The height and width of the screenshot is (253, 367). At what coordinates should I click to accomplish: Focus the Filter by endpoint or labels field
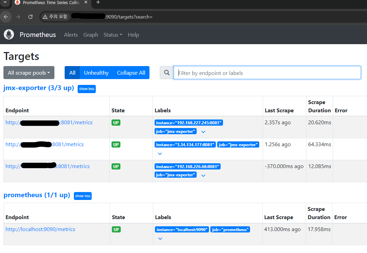(267, 73)
